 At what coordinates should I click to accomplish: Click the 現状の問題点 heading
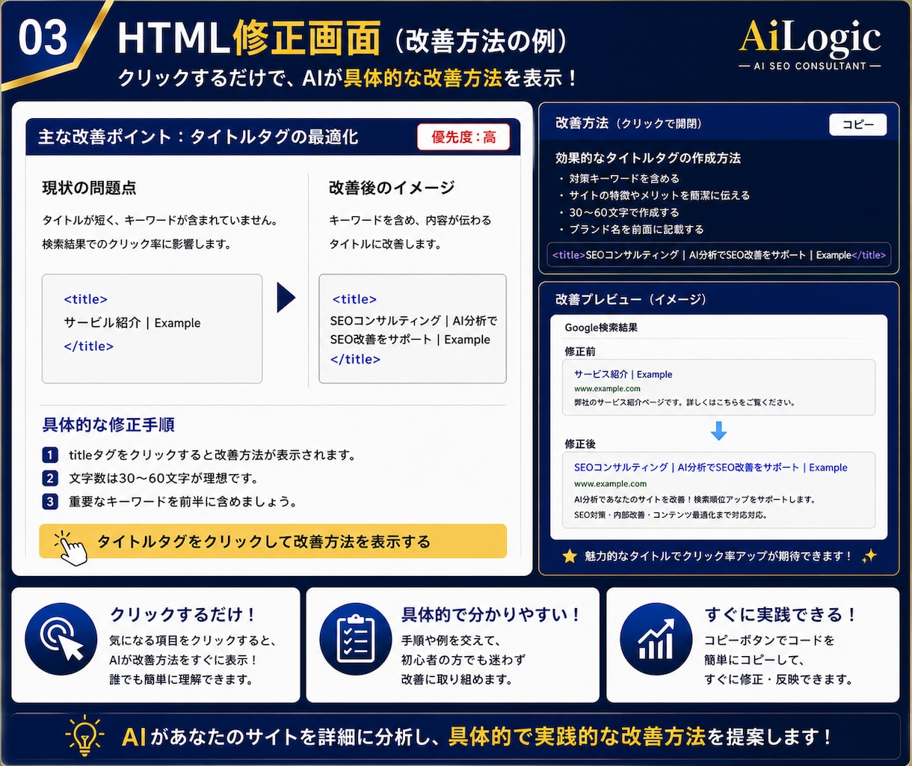click(89, 188)
